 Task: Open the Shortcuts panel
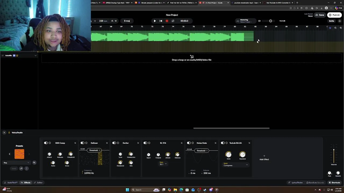pyautogui.click(x=334, y=183)
